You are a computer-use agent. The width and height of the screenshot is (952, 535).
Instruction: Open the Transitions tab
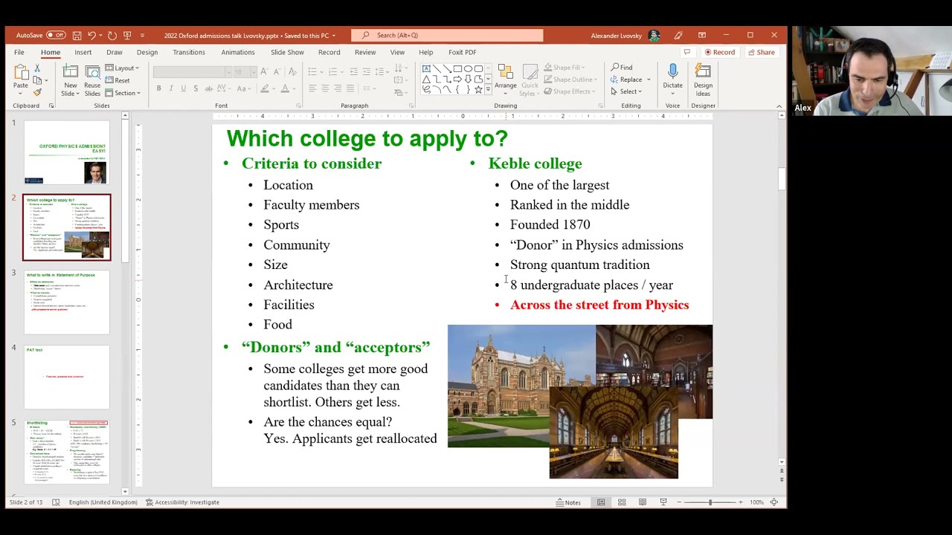coord(189,52)
